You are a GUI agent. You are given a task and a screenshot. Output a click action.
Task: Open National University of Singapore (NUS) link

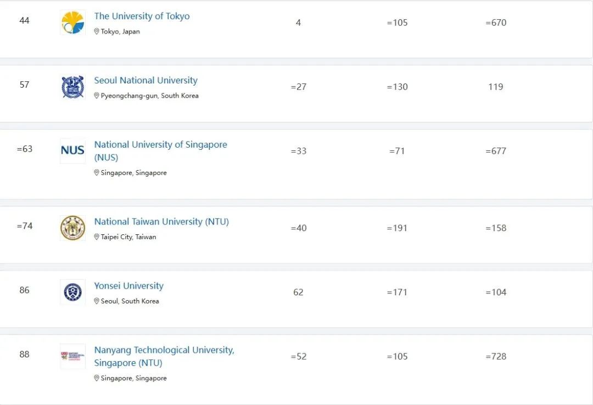[x=160, y=145]
